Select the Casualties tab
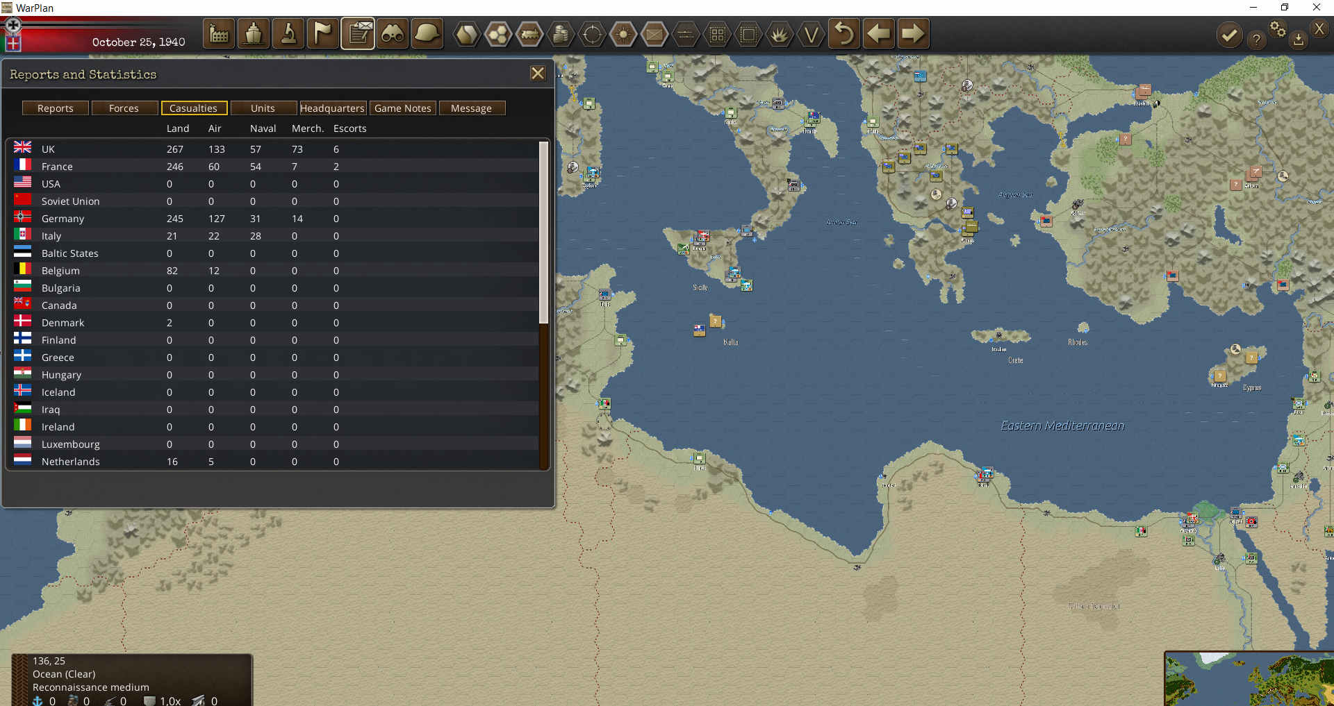The height and width of the screenshot is (706, 1334). pos(193,108)
